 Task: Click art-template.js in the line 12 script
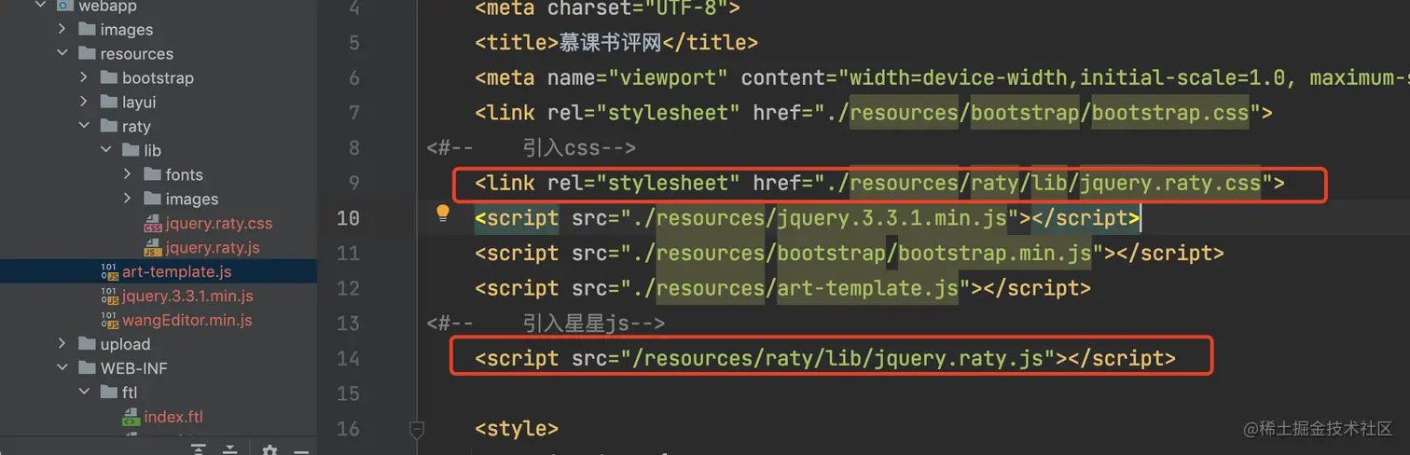(868, 289)
